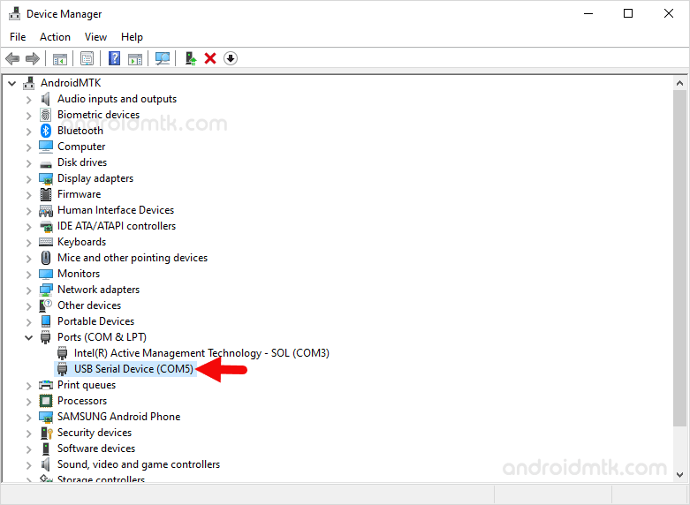Open the Action menu
This screenshot has width=690, height=505.
55,37
